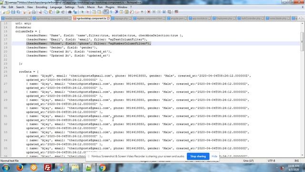Click the Function List toolbar icon

(x=132, y=12)
